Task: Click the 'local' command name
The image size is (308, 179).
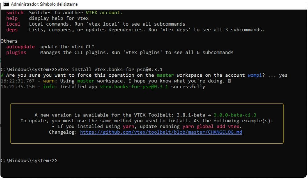Action: (13, 24)
